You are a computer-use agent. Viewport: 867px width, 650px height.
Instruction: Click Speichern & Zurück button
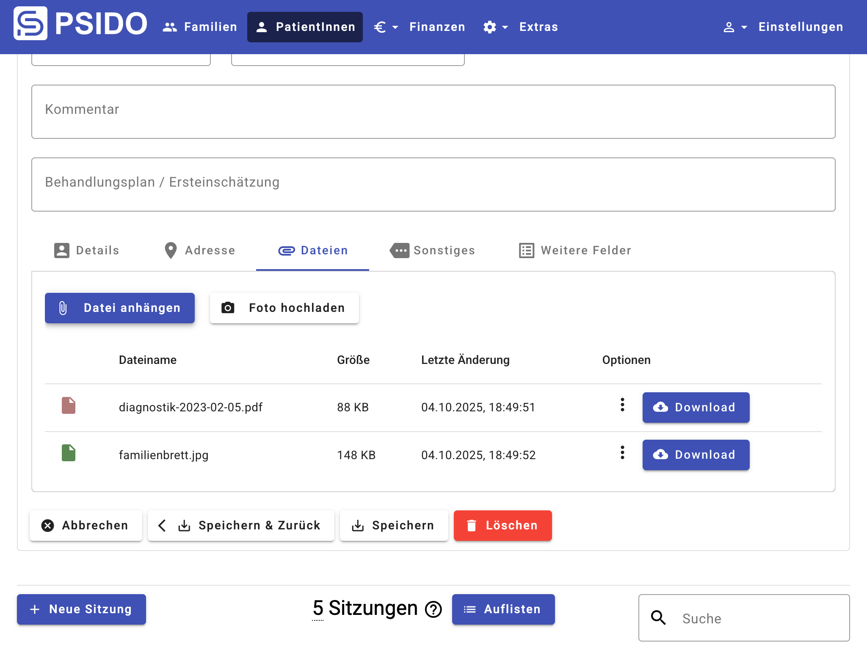(x=241, y=526)
